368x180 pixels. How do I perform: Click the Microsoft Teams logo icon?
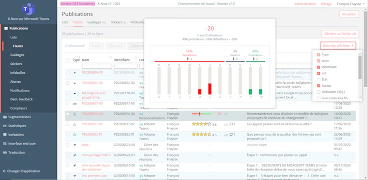coord(28,9)
